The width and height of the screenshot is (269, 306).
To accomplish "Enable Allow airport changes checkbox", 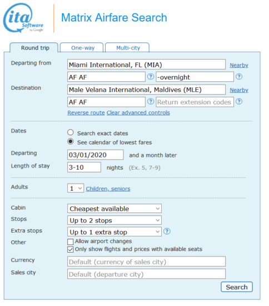I will [x=71, y=241].
